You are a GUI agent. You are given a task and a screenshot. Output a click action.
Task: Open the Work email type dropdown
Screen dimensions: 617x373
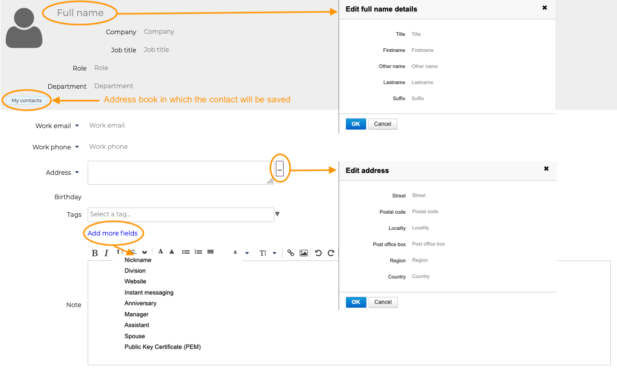coord(77,126)
